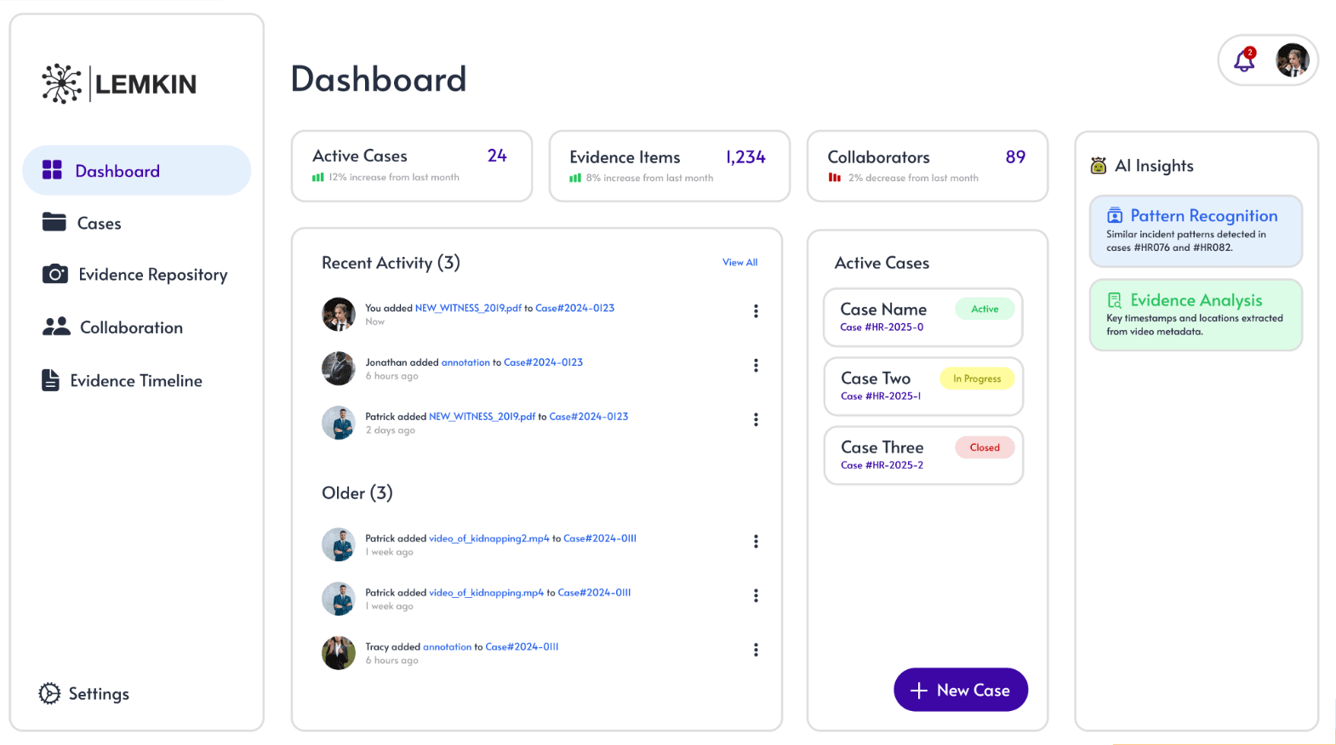Open the Pattern Recognition insight card
Screen dimensions: 1336x745
tap(1196, 230)
